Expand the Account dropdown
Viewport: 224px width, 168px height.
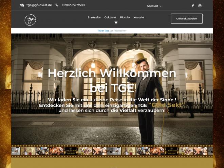click(154, 6)
